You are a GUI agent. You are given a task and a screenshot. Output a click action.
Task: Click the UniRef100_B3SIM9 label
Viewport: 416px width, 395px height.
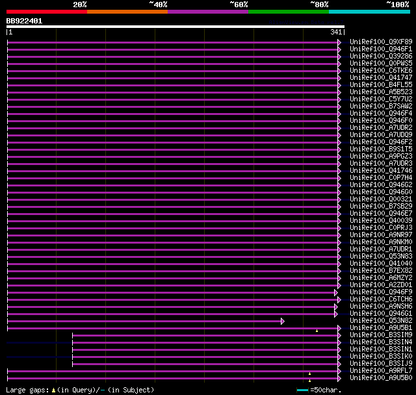(381, 335)
